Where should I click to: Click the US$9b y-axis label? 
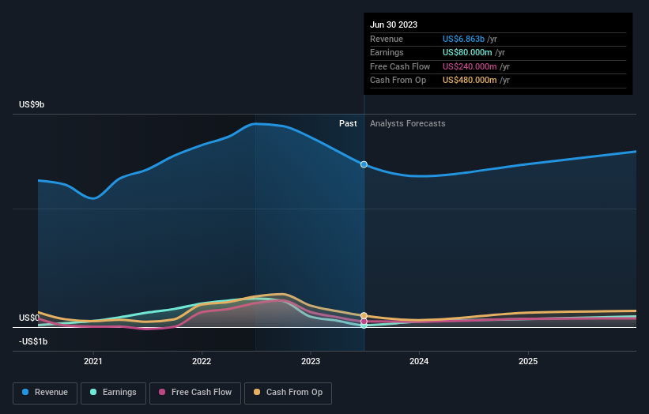click(32, 104)
